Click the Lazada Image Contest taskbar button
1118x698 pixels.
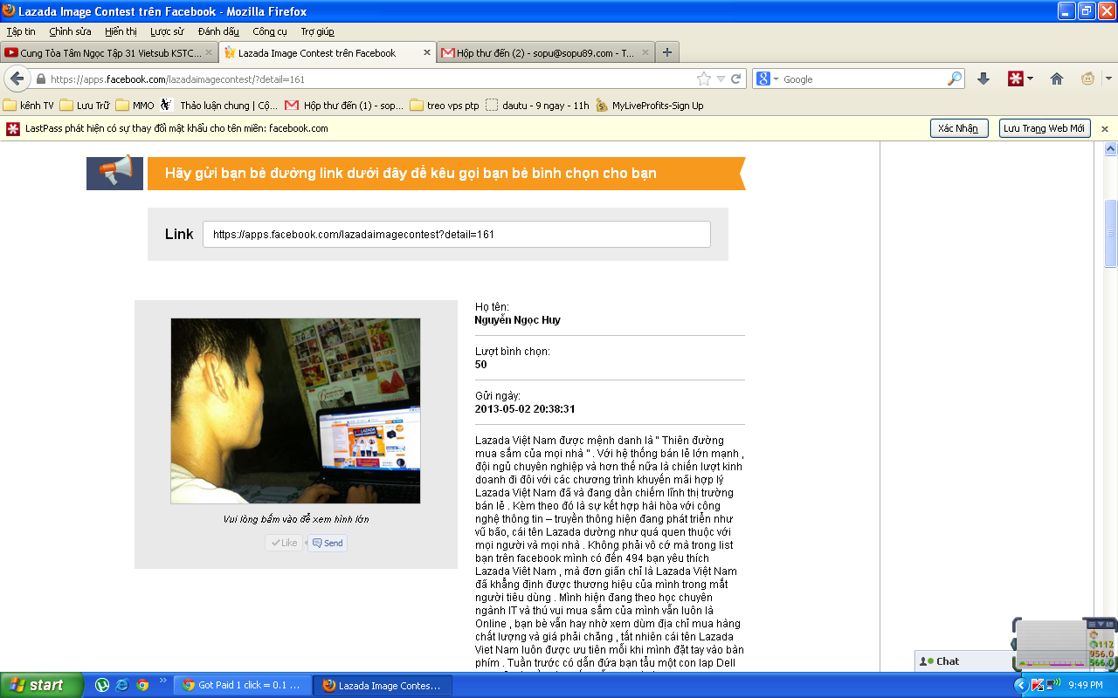tap(383, 685)
